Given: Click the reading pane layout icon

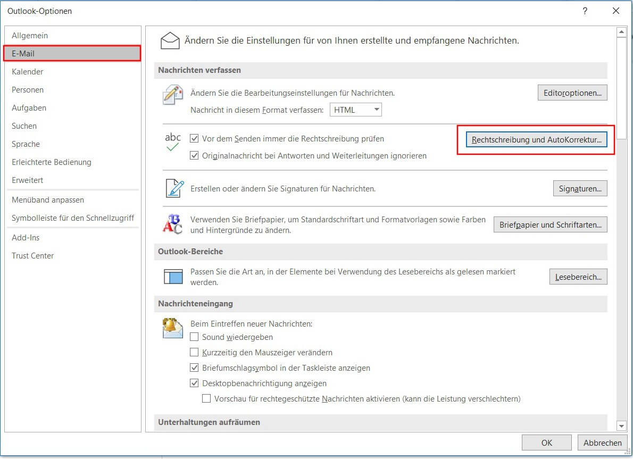Looking at the screenshot, I should [173, 277].
